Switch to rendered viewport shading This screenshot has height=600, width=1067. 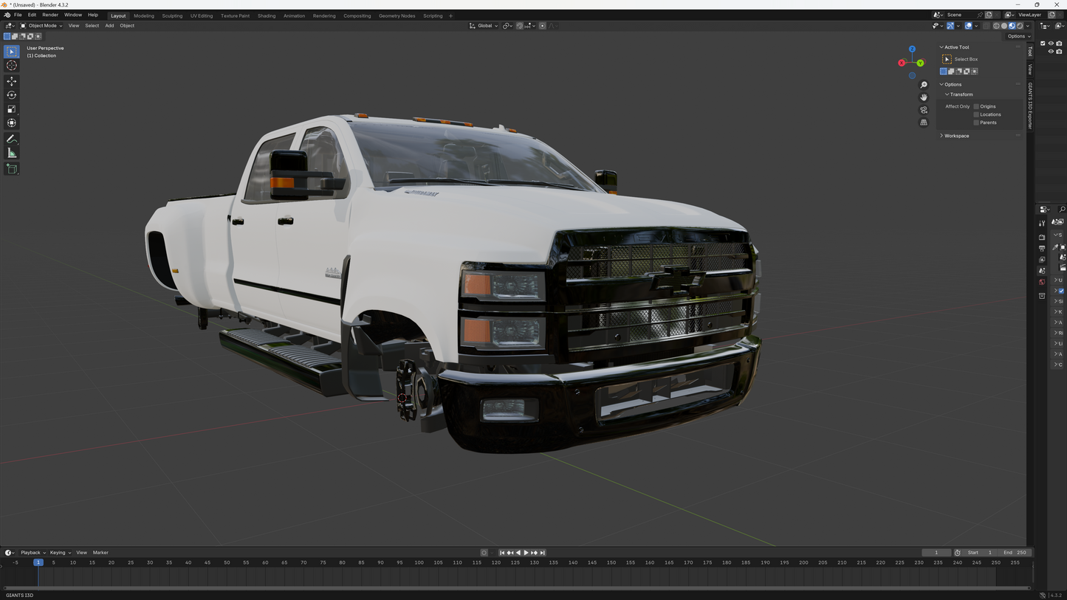(1020, 26)
